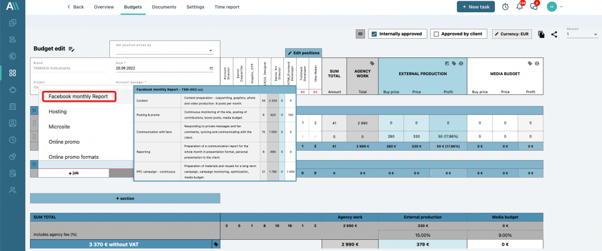Viewport: 602px width, 251px height.
Task: Switch to the Documents tab
Action: point(164,6)
